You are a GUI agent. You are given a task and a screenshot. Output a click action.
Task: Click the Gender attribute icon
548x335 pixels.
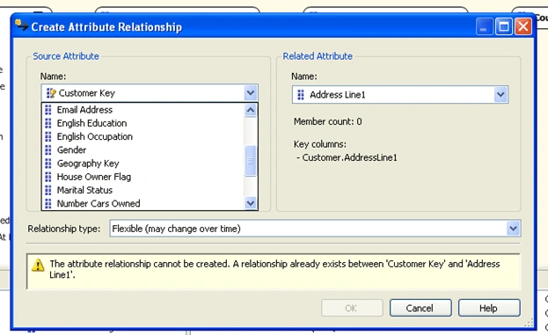[48, 149]
